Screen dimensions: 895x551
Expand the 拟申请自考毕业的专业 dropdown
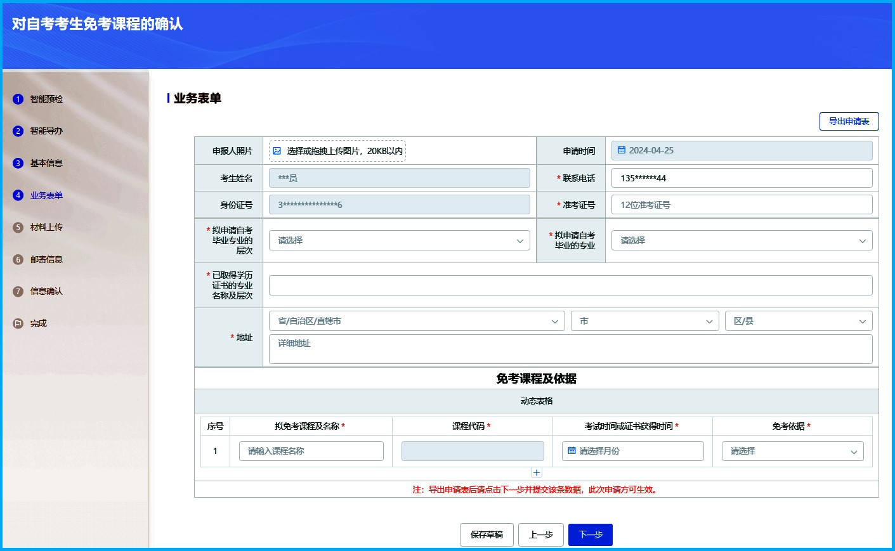[741, 240]
